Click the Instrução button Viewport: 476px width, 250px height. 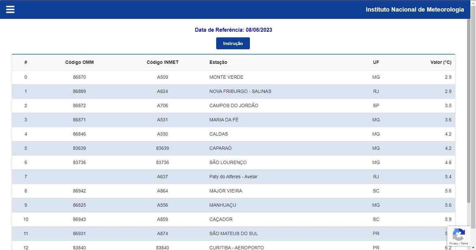(x=233, y=44)
